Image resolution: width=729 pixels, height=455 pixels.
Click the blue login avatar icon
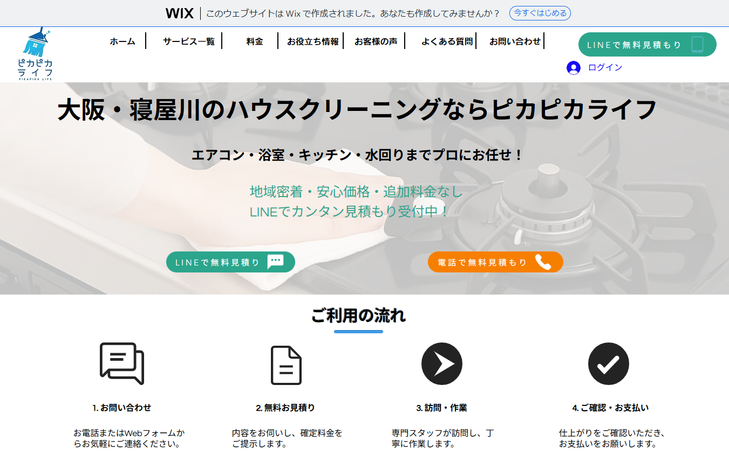tap(573, 68)
